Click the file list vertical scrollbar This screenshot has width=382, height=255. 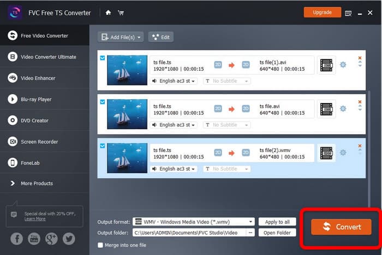click(369, 148)
